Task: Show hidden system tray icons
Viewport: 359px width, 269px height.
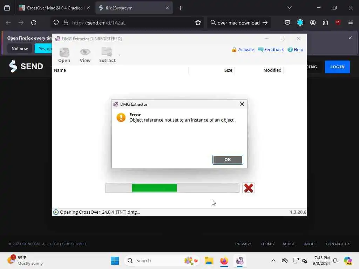Action: point(273,261)
